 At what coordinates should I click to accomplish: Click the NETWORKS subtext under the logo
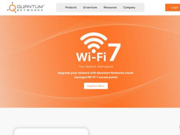coord(30,10)
